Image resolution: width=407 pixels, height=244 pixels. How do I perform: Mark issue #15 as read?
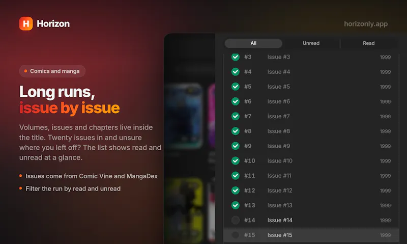[236, 235]
